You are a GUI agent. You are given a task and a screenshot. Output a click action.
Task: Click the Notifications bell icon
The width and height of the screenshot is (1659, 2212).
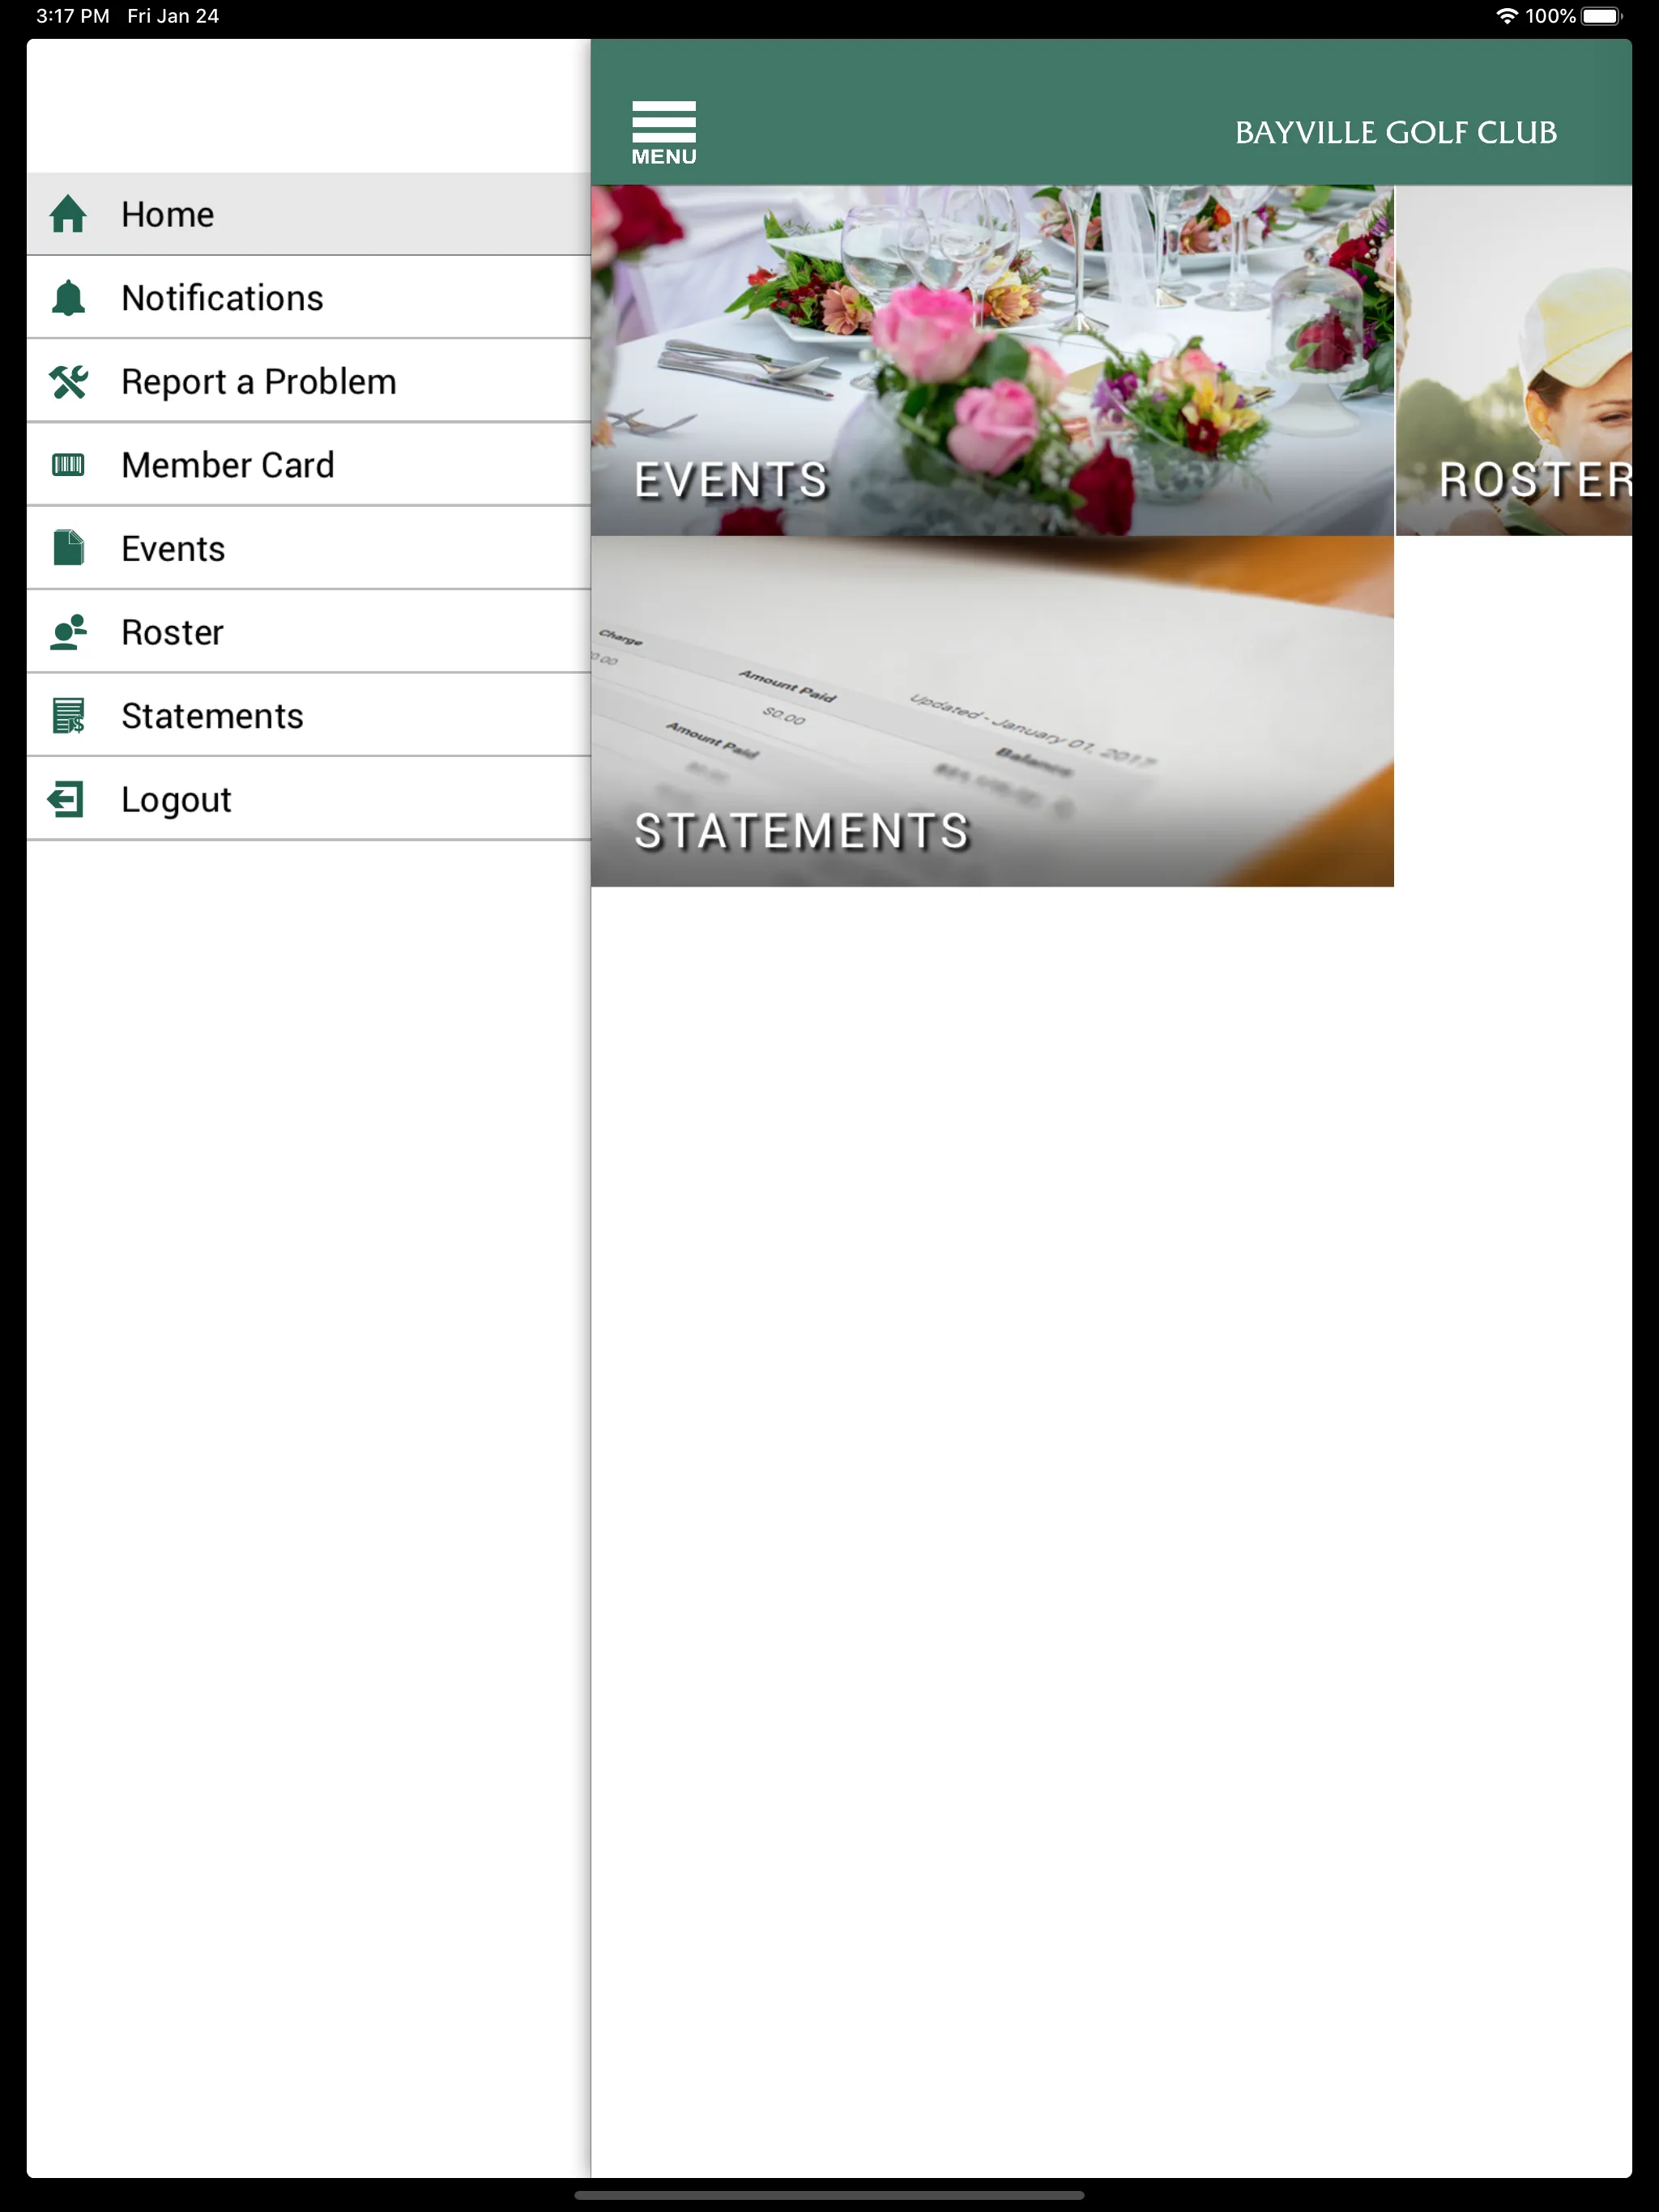68,298
